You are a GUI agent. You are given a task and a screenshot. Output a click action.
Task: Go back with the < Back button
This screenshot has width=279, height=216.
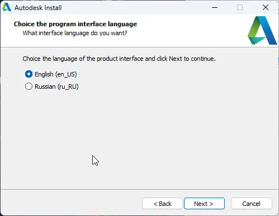[x=162, y=204]
